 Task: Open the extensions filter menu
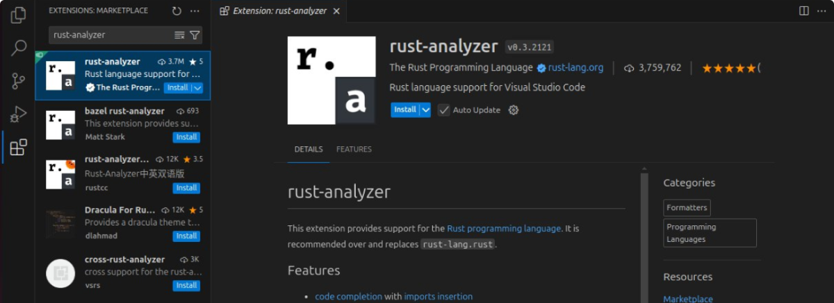coord(195,35)
